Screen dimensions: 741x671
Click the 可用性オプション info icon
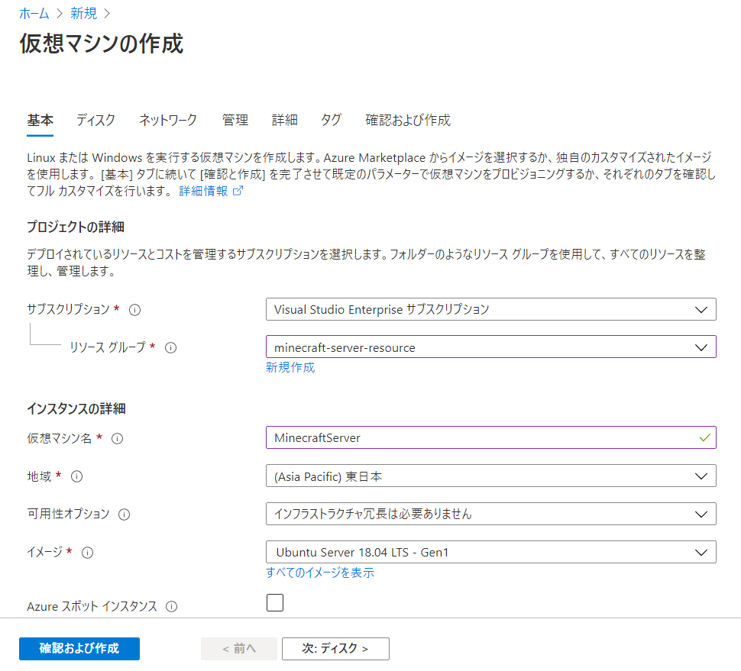pos(124,514)
